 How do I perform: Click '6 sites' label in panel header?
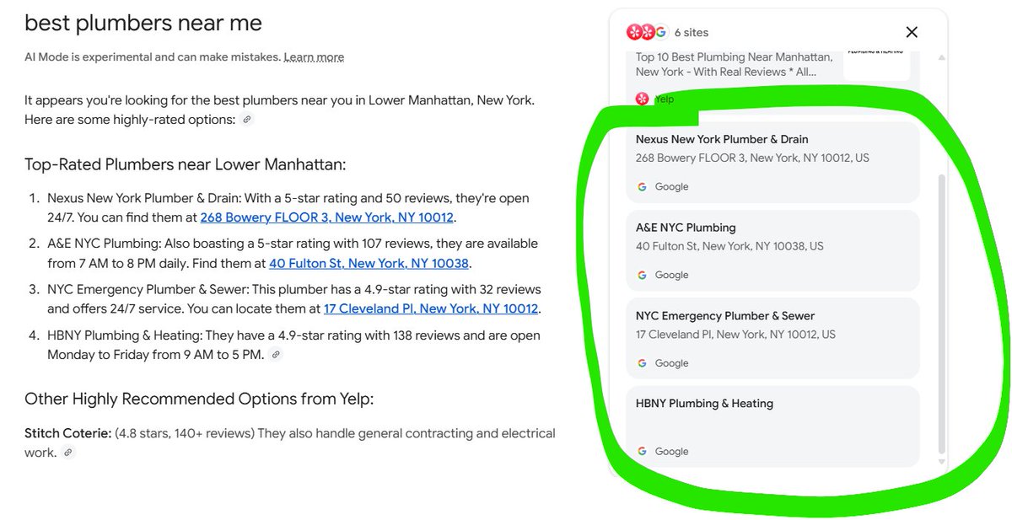point(692,33)
